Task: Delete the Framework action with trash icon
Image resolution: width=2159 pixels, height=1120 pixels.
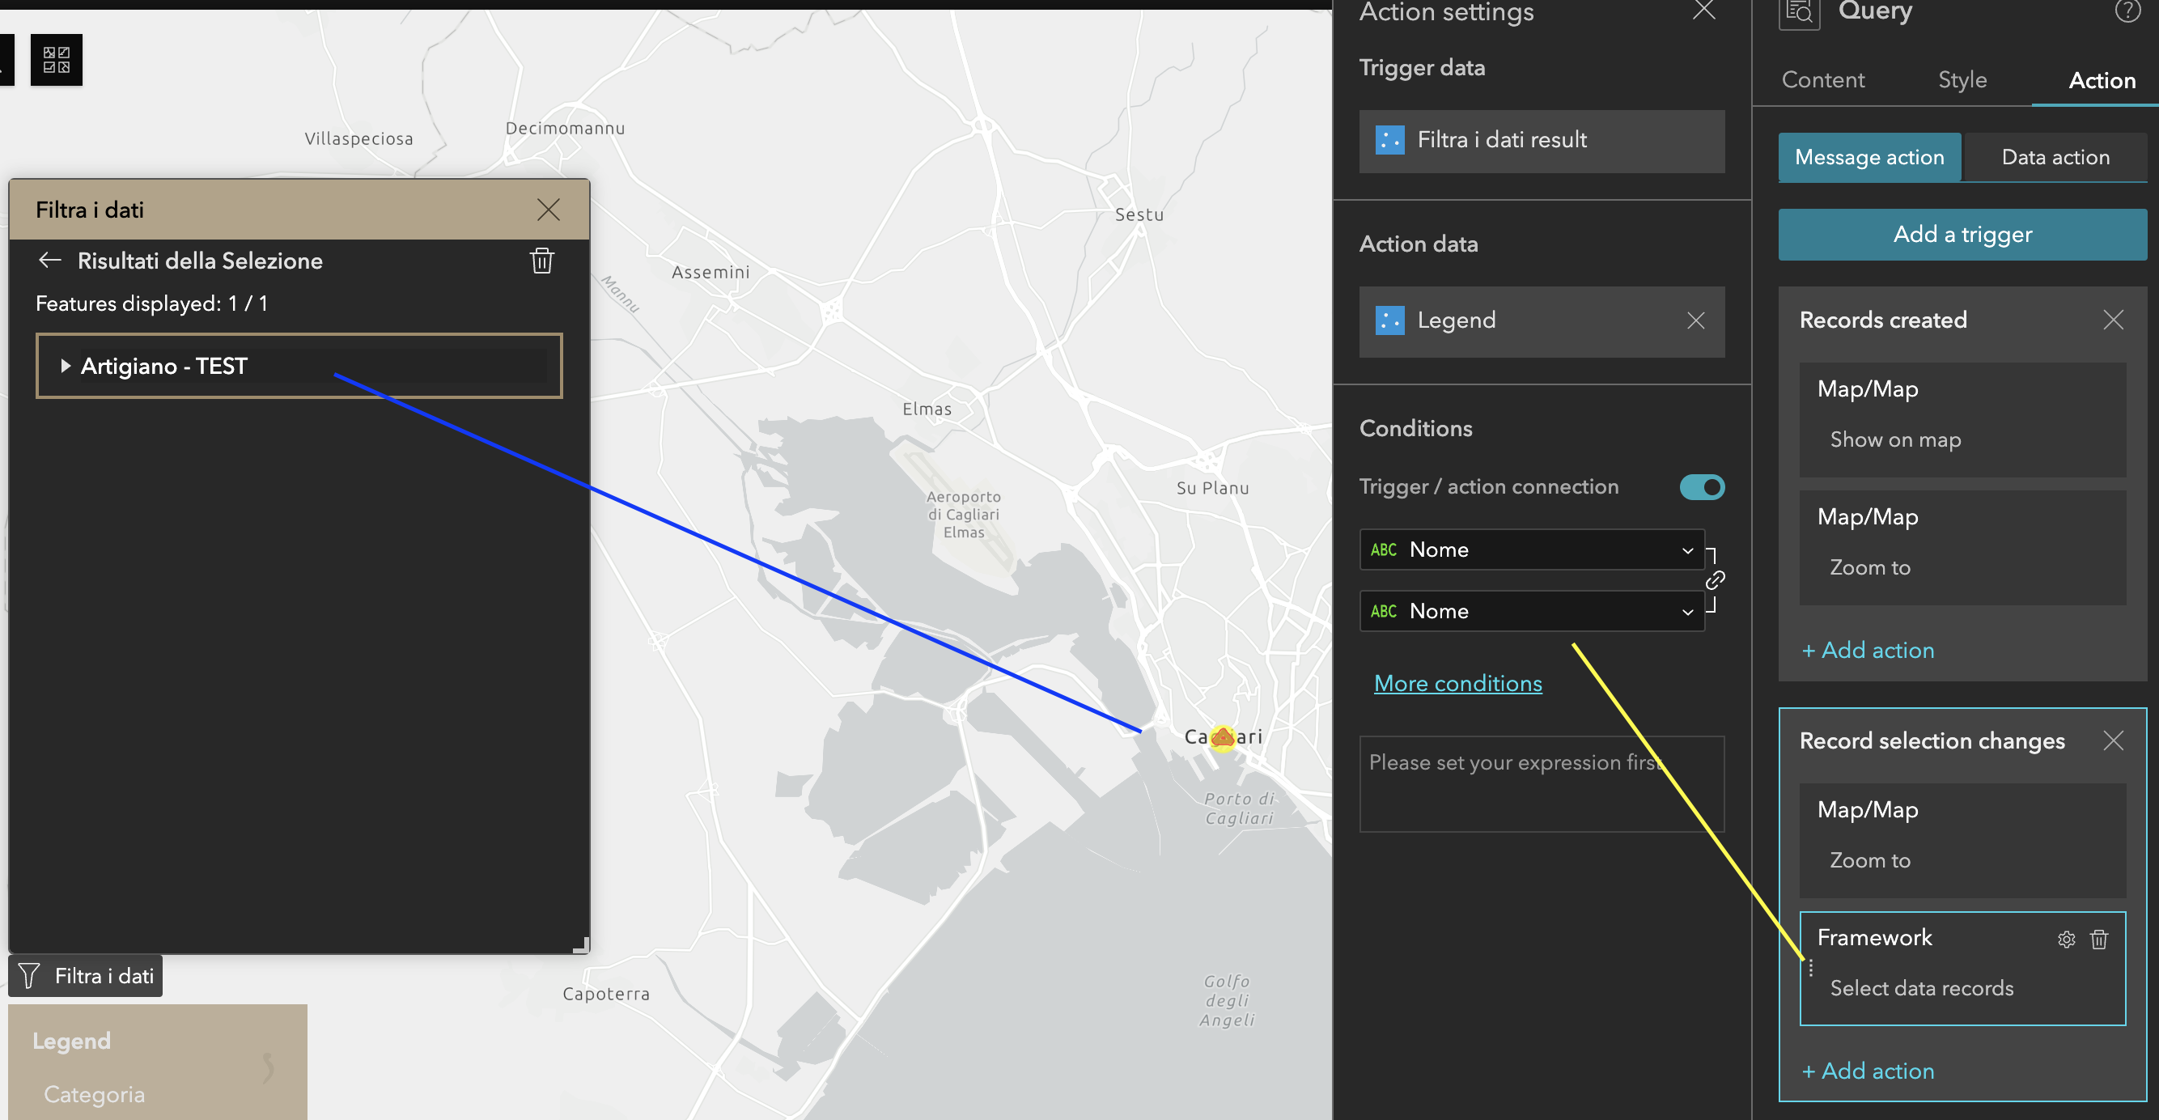Action: pyautogui.click(x=2098, y=939)
